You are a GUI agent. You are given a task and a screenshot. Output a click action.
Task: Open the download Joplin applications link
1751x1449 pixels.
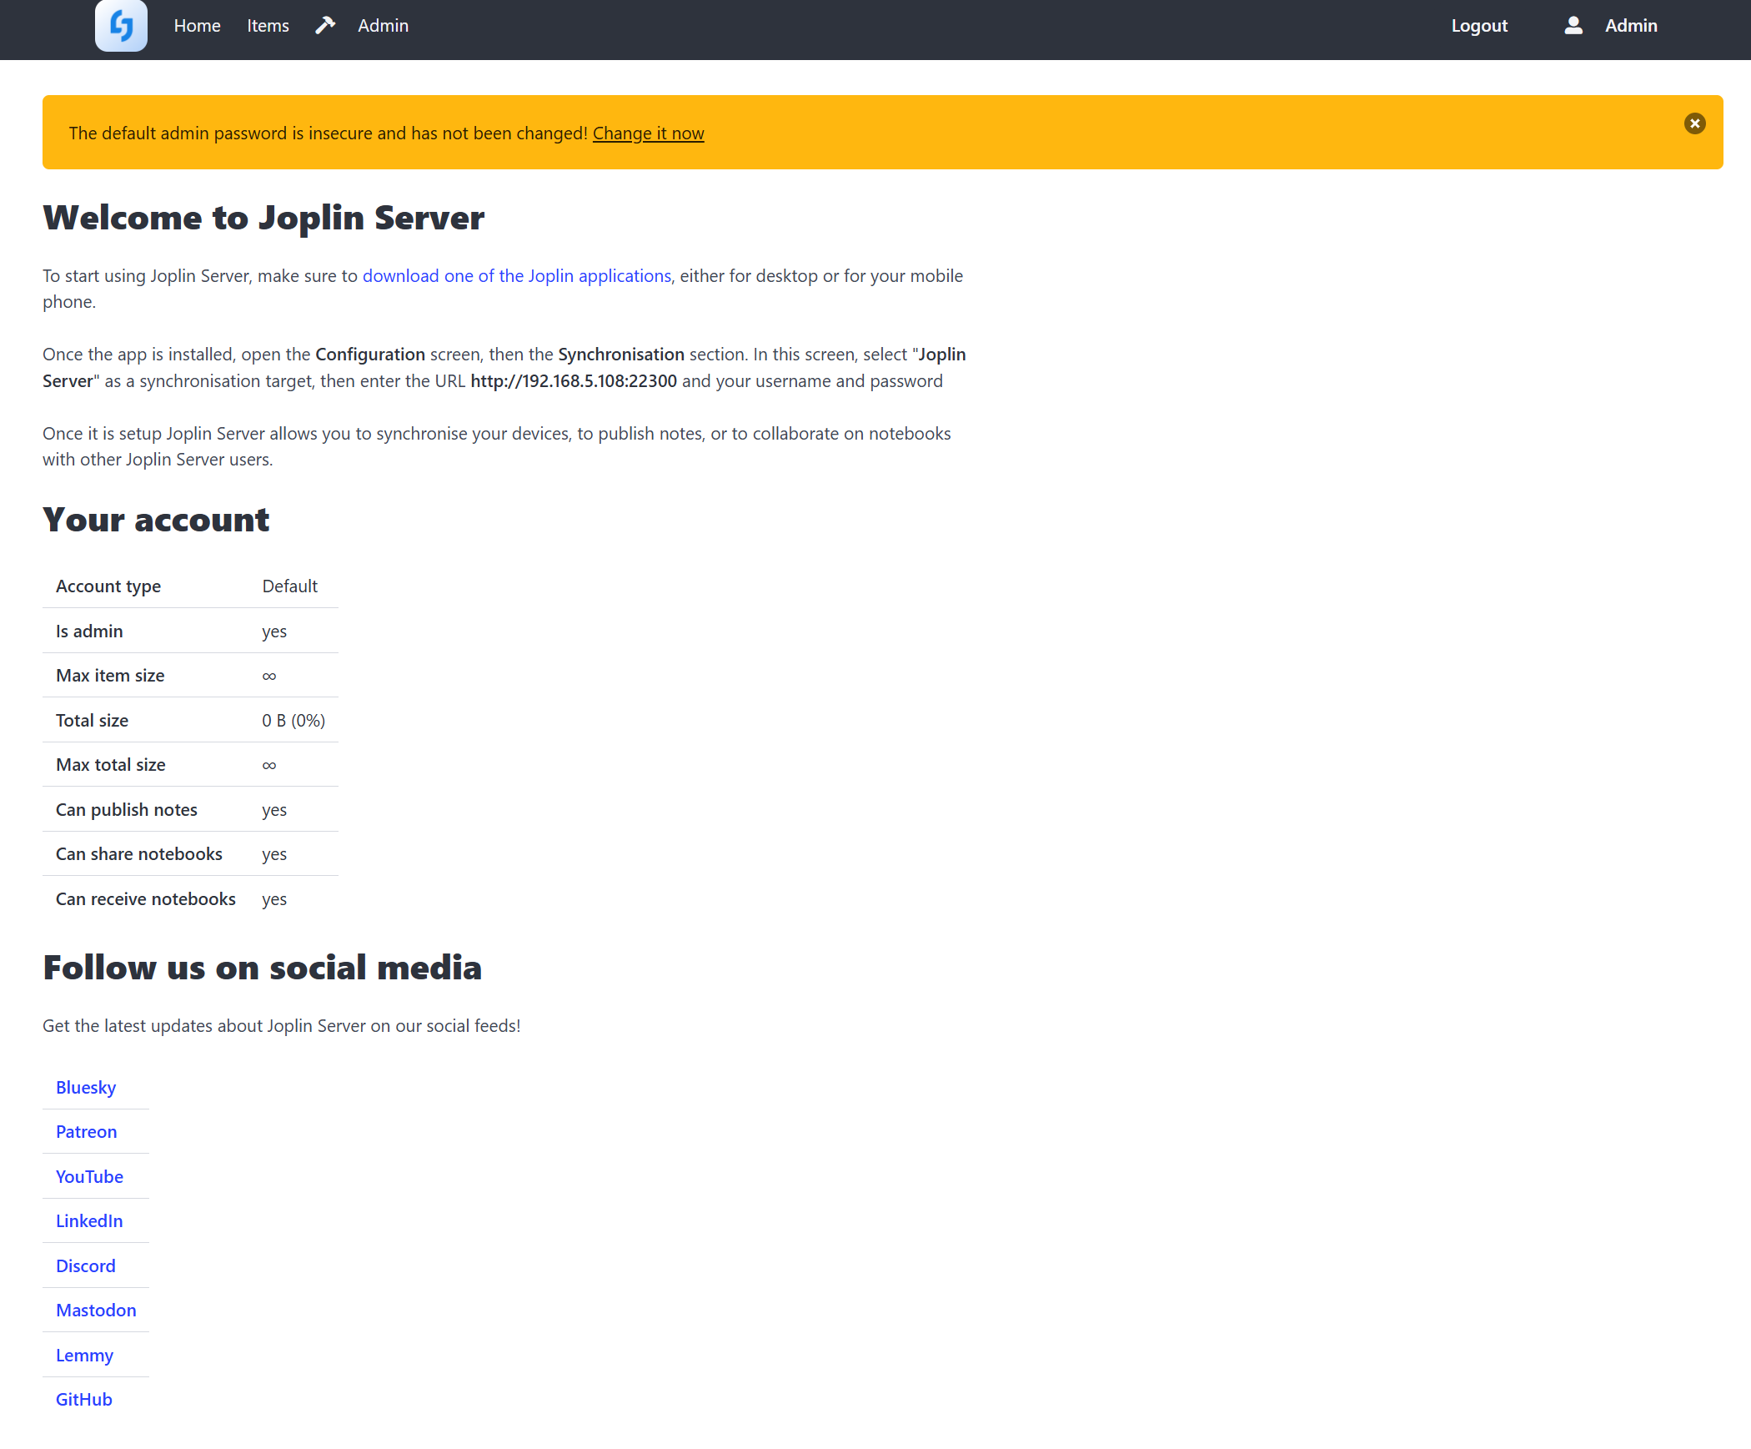(x=516, y=276)
